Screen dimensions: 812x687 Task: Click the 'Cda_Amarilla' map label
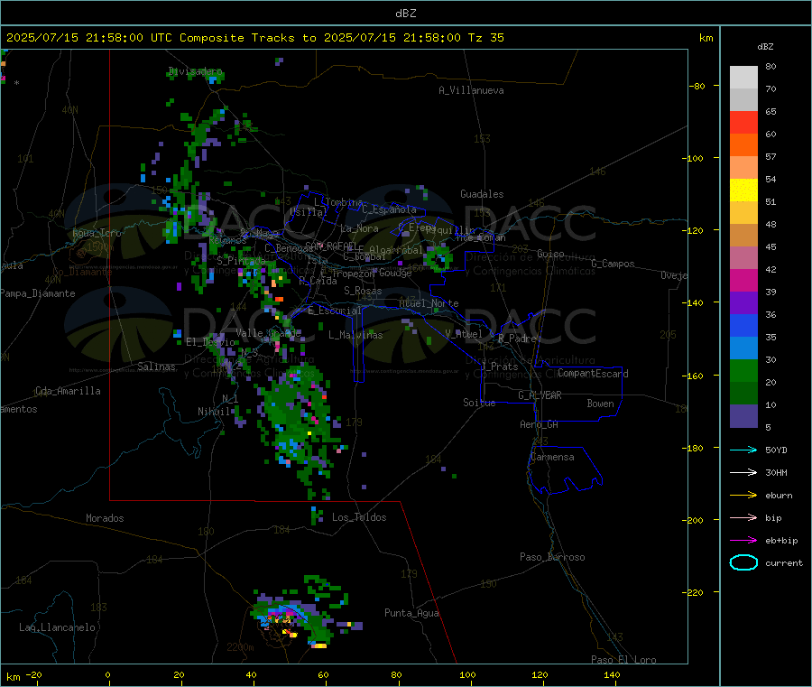[68, 391]
